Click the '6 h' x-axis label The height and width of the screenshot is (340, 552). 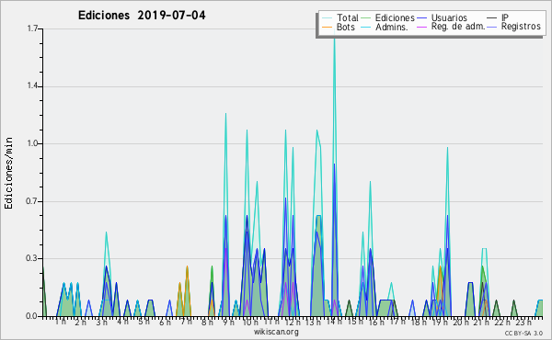(165, 323)
